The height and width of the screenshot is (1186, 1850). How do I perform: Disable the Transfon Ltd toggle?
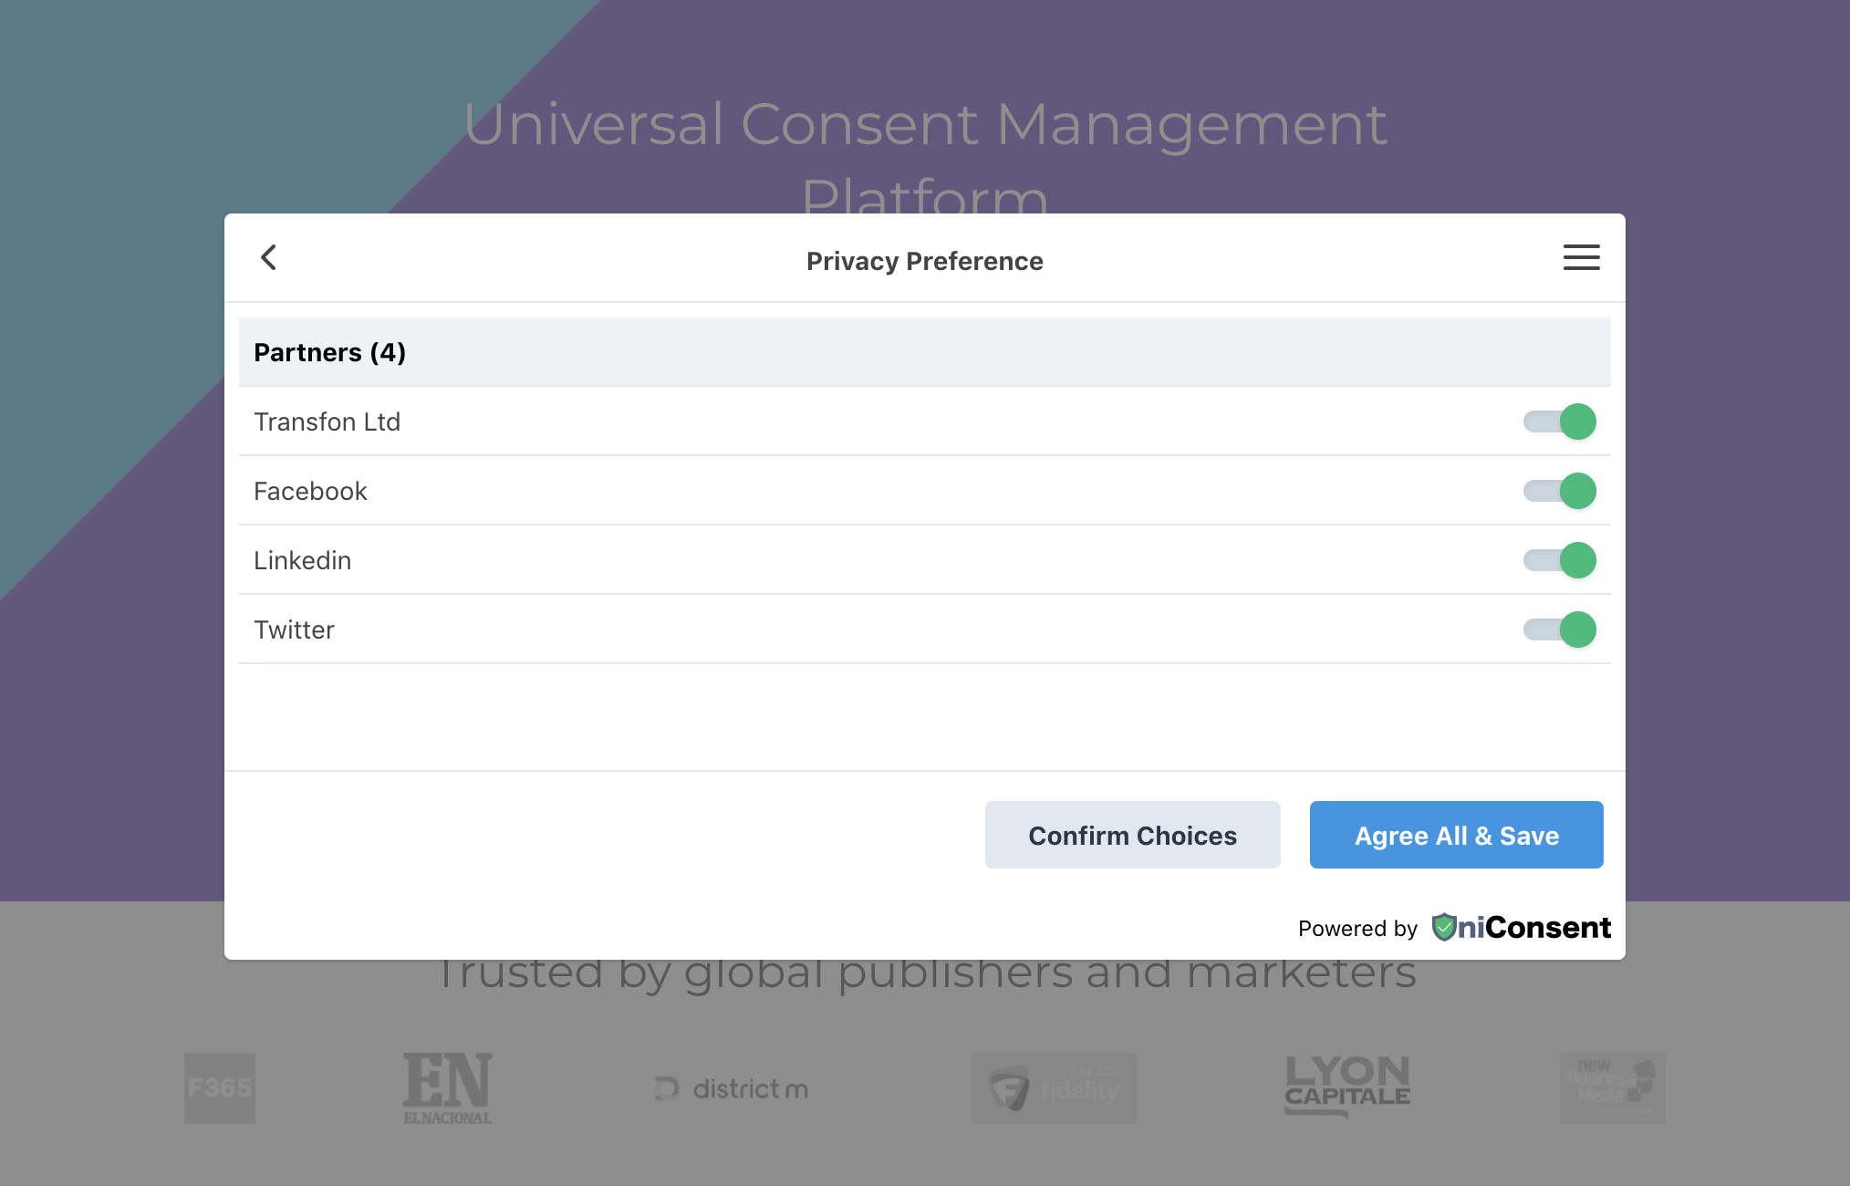tap(1560, 421)
